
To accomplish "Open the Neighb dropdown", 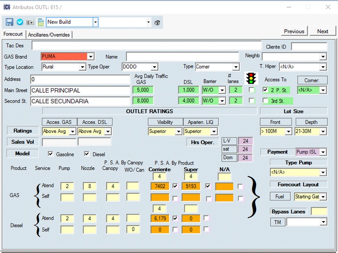I will 323,57.
